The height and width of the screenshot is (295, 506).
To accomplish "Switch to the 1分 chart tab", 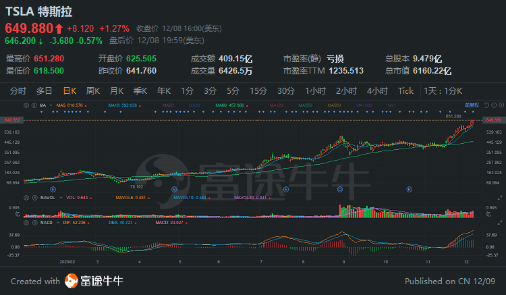I will [187, 91].
